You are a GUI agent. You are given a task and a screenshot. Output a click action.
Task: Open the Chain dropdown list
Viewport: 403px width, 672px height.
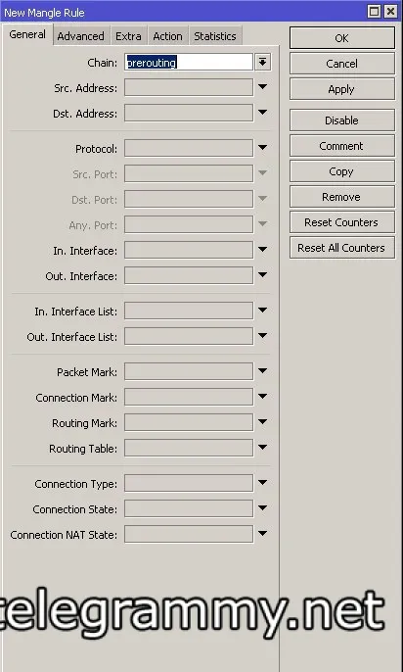263,62
